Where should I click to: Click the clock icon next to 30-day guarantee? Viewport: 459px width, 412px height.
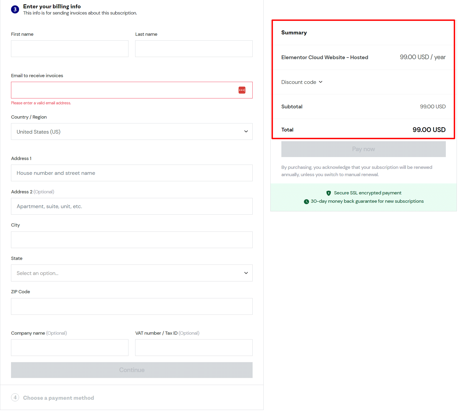[x=306, y=201]
